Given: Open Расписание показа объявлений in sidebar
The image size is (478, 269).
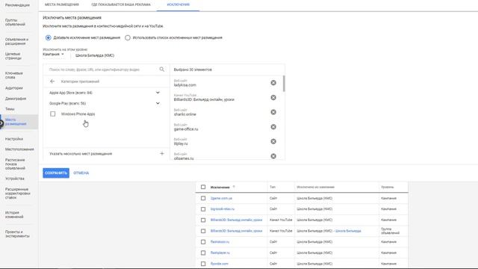Looking at the screenshot, I should click(x=15, y=164).
